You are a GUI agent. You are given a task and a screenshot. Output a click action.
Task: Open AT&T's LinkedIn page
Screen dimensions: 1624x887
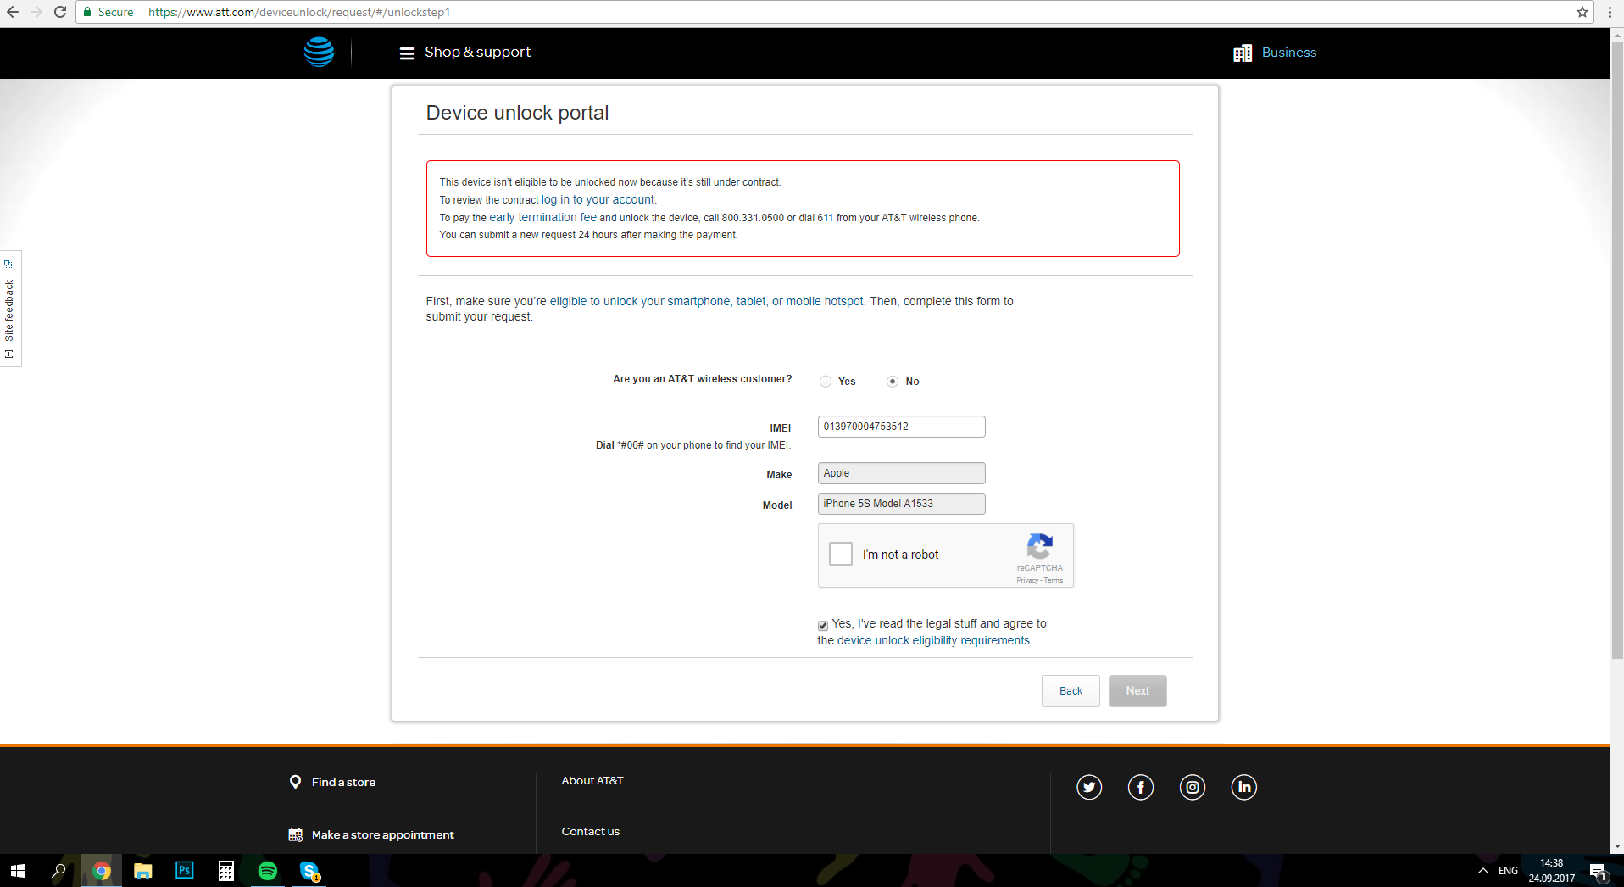(1243, 787)
